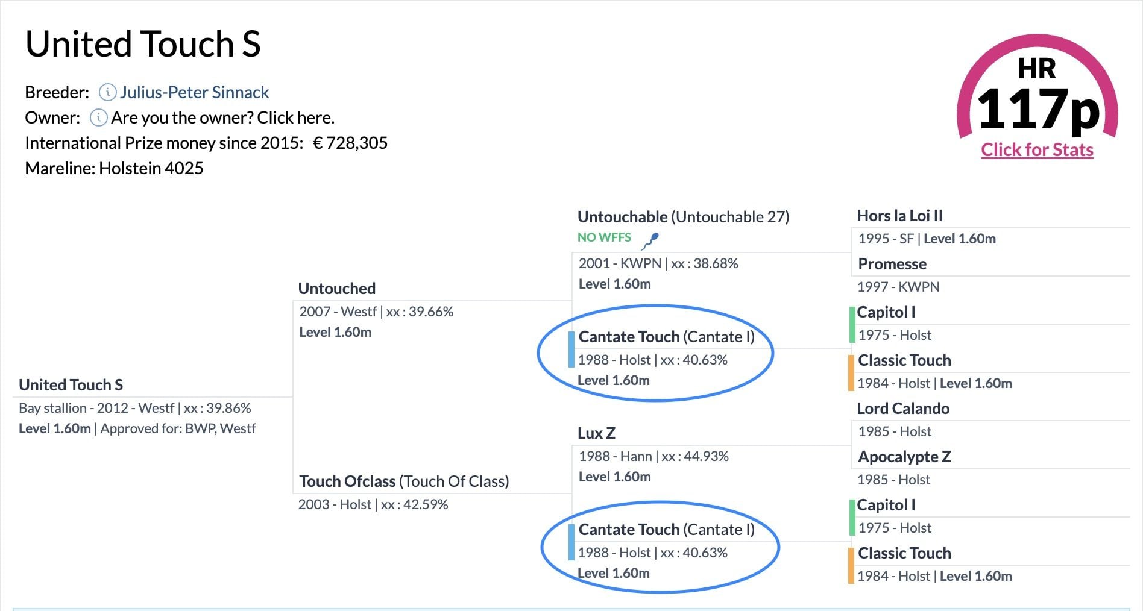
Task: Click the orange marker beside lower Classic Touch
Action: [851, 565]
